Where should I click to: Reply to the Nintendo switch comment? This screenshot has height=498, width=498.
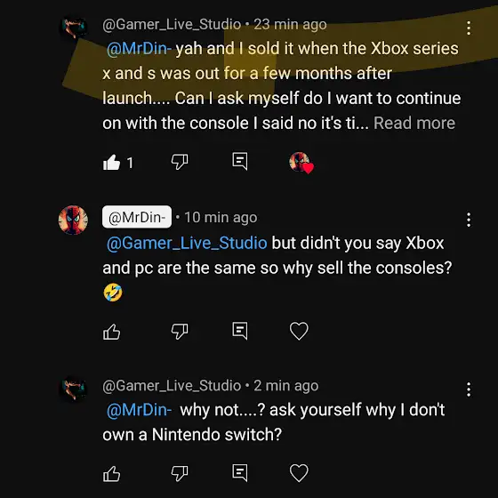[x=240, y=472]
